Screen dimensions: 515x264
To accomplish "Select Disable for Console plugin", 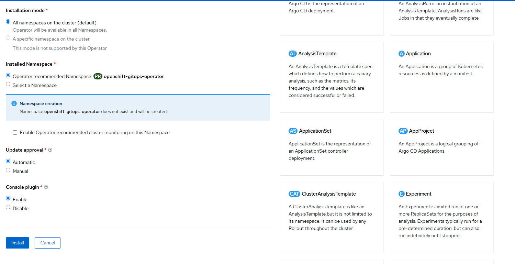I will (8, 207).
